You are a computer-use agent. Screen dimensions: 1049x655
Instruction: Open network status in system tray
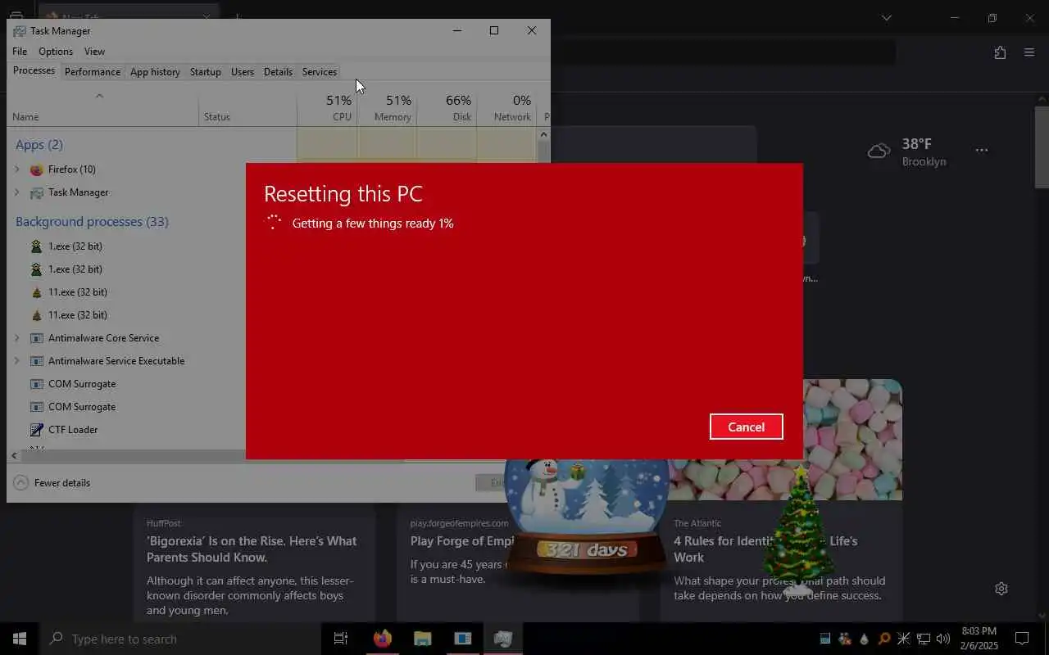click(x=924, y=639)
